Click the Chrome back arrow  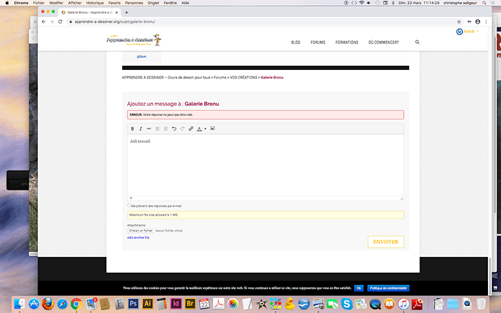44,22
